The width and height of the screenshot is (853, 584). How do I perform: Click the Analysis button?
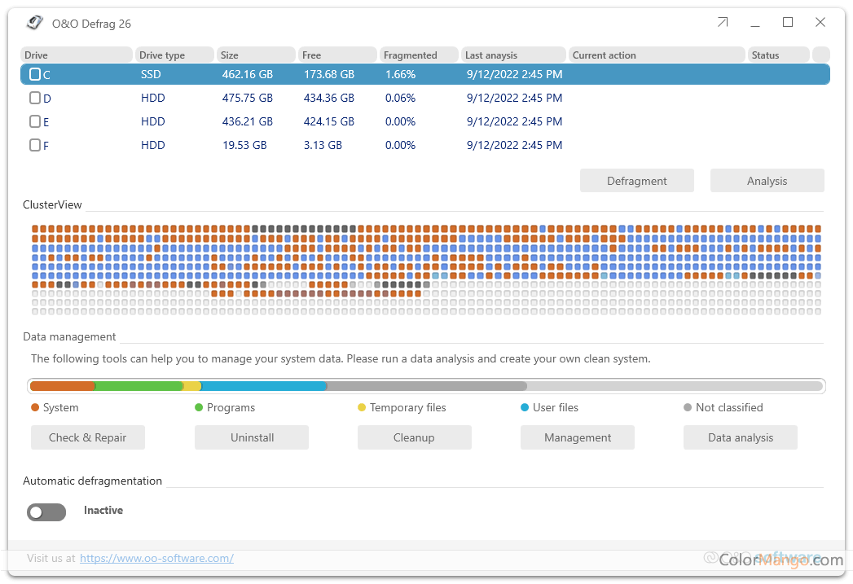coord(767,181)
